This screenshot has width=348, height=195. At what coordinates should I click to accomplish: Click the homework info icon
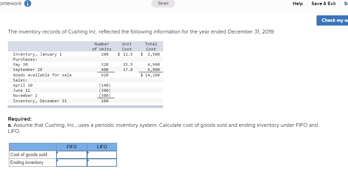(x=27, y=3)
